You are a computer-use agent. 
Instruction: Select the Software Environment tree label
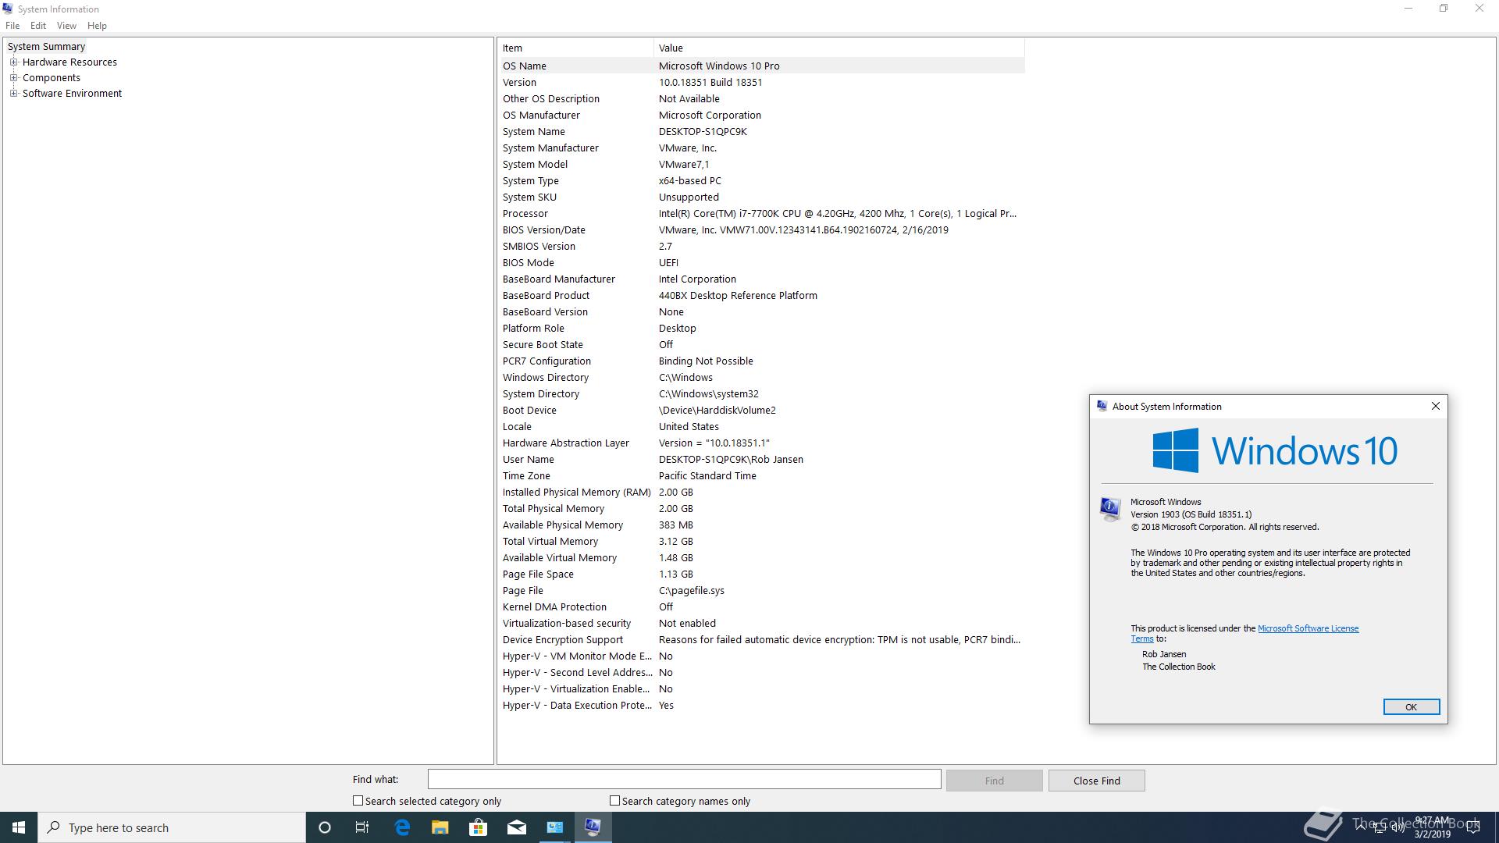pos(72,94)
